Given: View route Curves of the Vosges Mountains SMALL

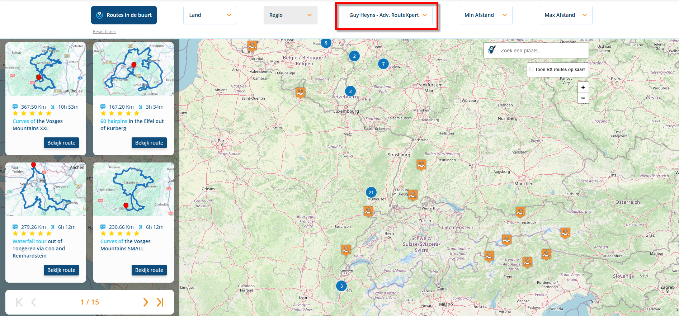Looking at the screenshot, I should [149, 270].
